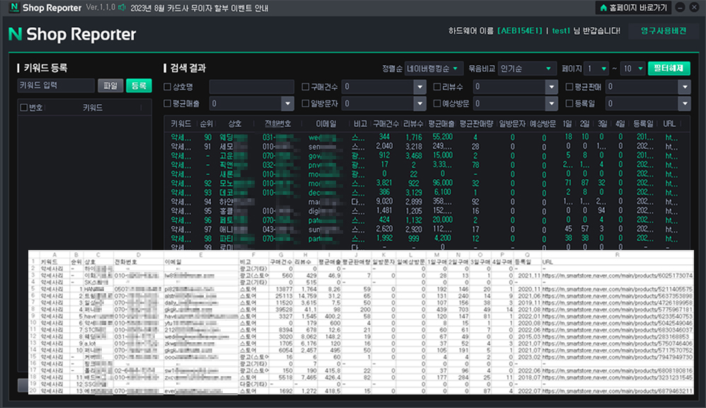Open the 정렬순 네이버랭킹순 dropdown

coord(434,69)
